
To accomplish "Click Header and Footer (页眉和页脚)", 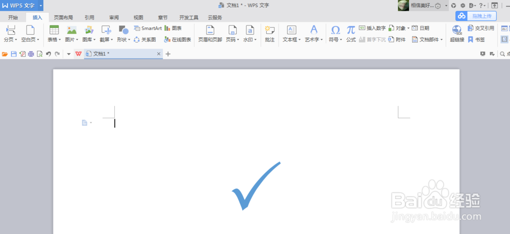I will click(x=210, y=34).
